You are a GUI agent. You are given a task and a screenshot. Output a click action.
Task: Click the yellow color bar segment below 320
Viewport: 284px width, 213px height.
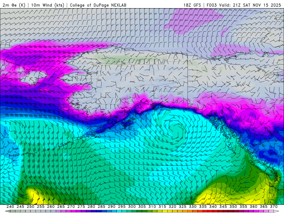[170, 211]
